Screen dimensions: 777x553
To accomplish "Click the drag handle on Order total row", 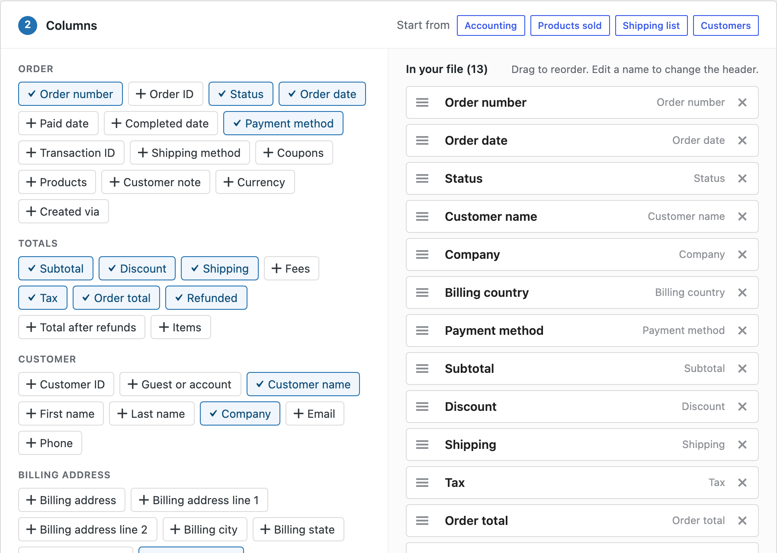I will [x=422, y=521].
